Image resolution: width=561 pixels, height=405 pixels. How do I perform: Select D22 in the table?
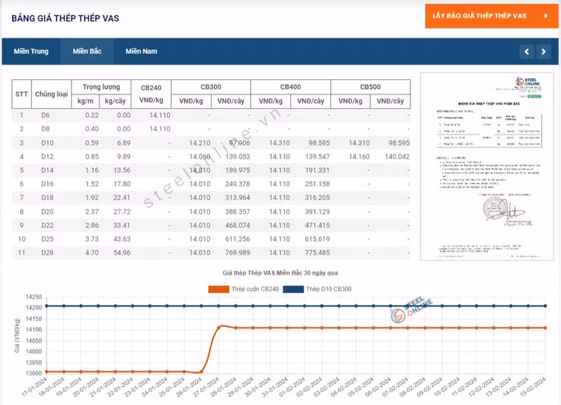coord(47,225)
